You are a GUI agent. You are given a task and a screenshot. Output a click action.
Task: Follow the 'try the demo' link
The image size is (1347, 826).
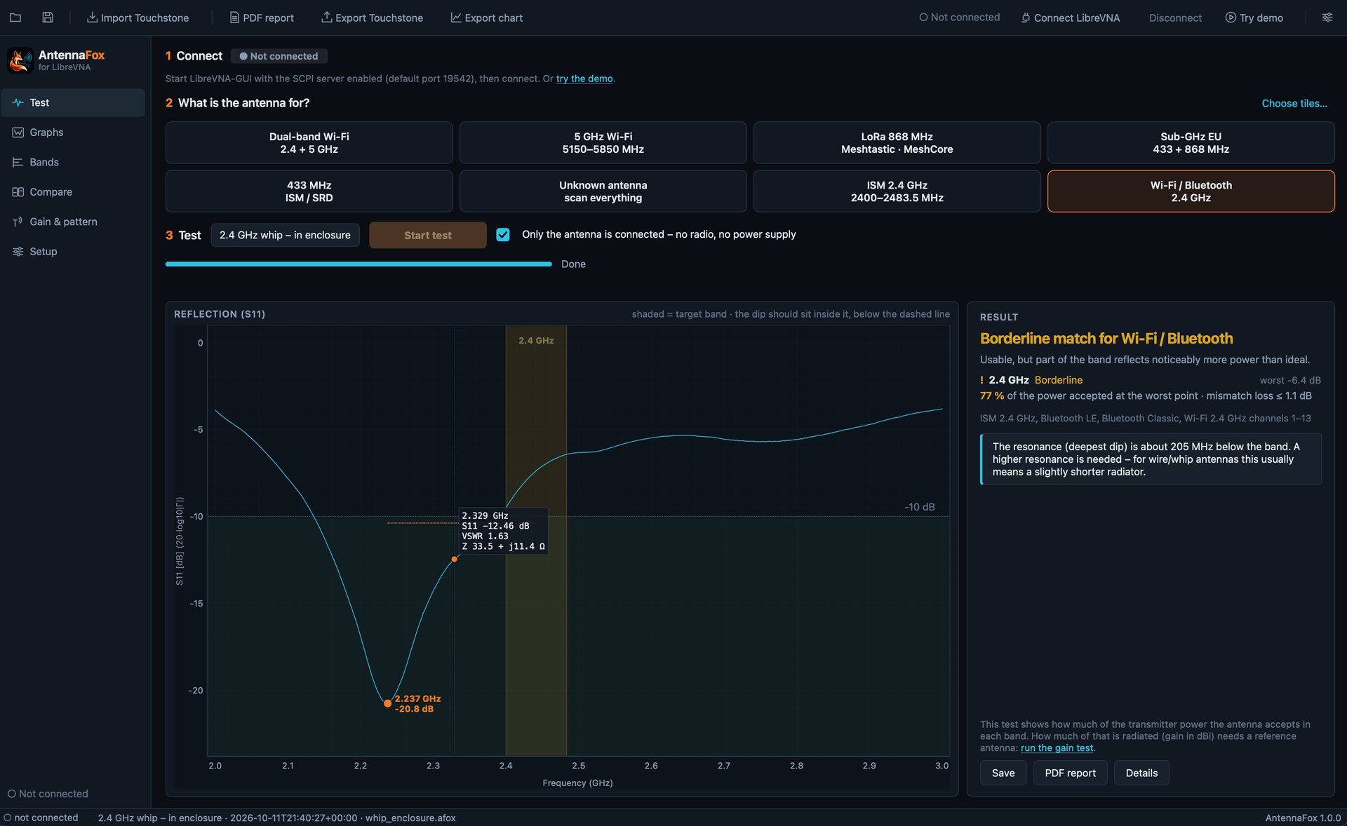(584, 79)
